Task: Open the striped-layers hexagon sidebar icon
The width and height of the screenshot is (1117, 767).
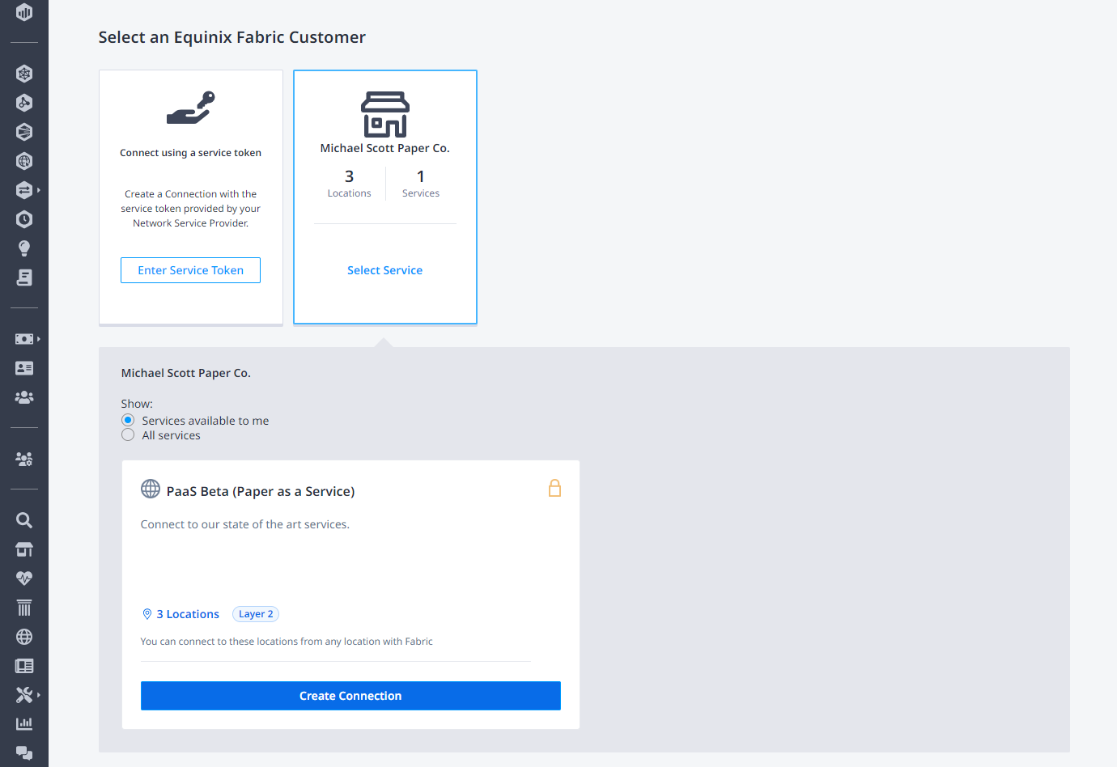Action: coord(24,132)
